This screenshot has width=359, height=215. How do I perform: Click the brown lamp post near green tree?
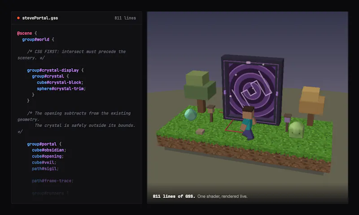pos(211,113)
